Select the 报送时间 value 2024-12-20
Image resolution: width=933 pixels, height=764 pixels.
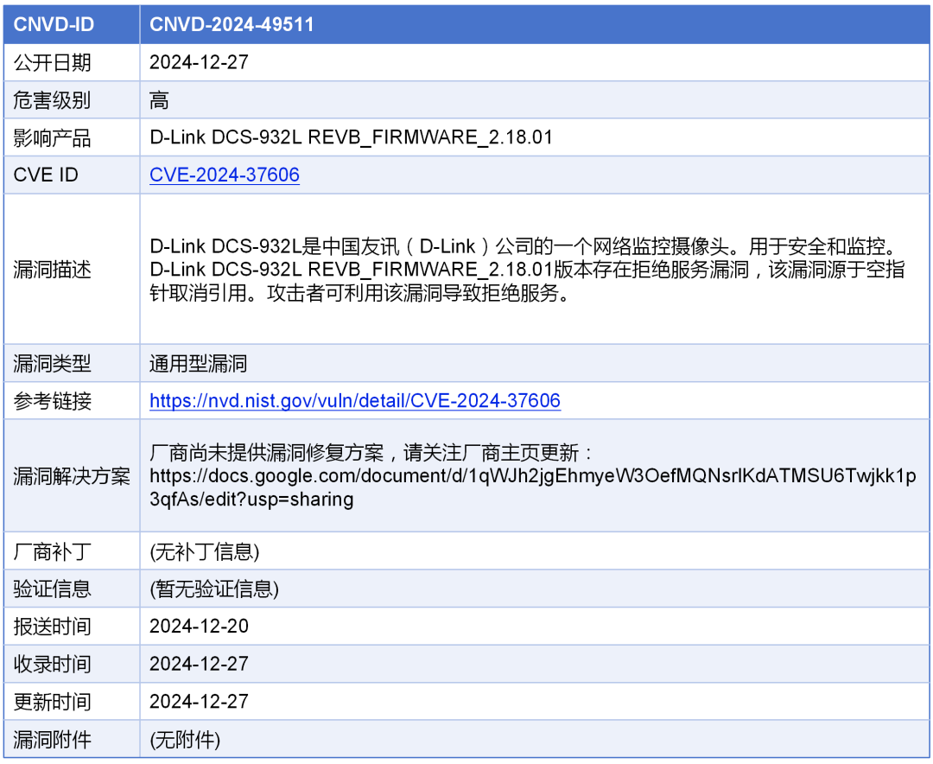click(199, 627)
